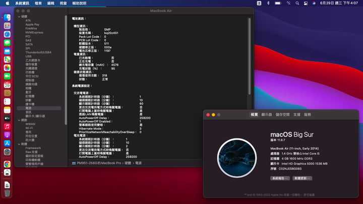Open Mail app in the Dock
The width and height of the screenshot is (363, 204).
pos(7,51)
